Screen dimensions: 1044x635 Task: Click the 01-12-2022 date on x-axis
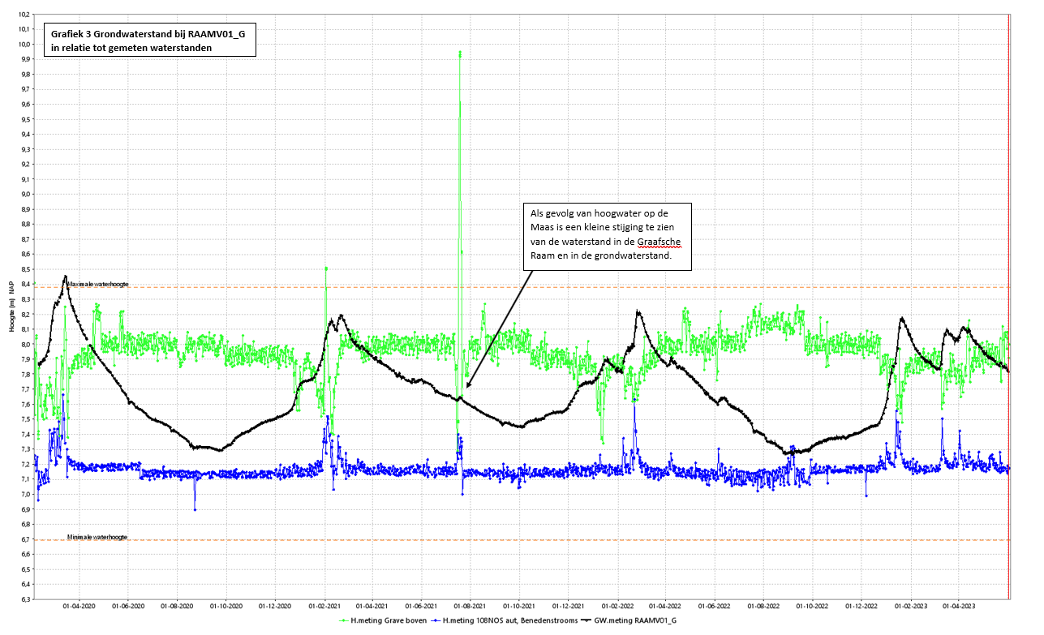point(861,606)
